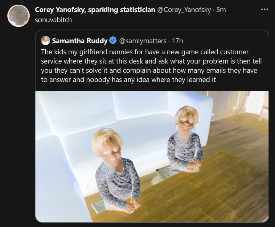Viewport: 275px width, 227px height.
Task: Open the Corey Yanofsky display name link
Action: (x=95, y=10)
